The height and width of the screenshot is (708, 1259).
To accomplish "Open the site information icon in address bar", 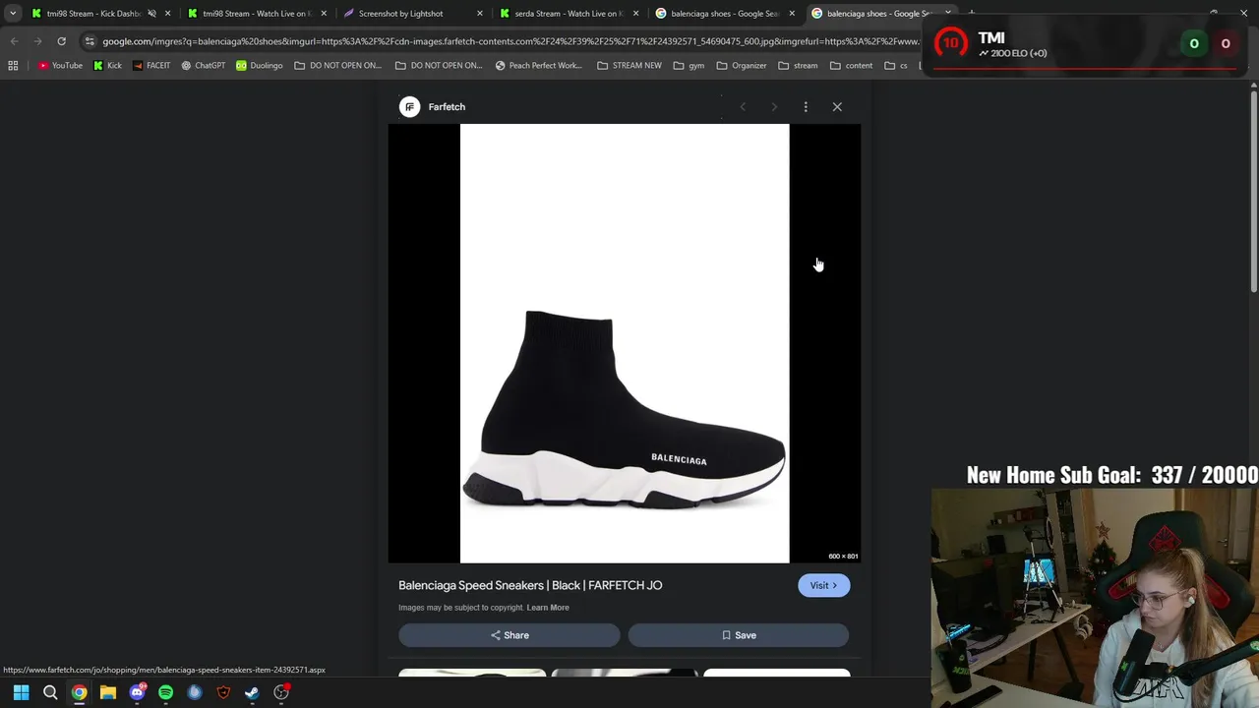I will point(90,41).
